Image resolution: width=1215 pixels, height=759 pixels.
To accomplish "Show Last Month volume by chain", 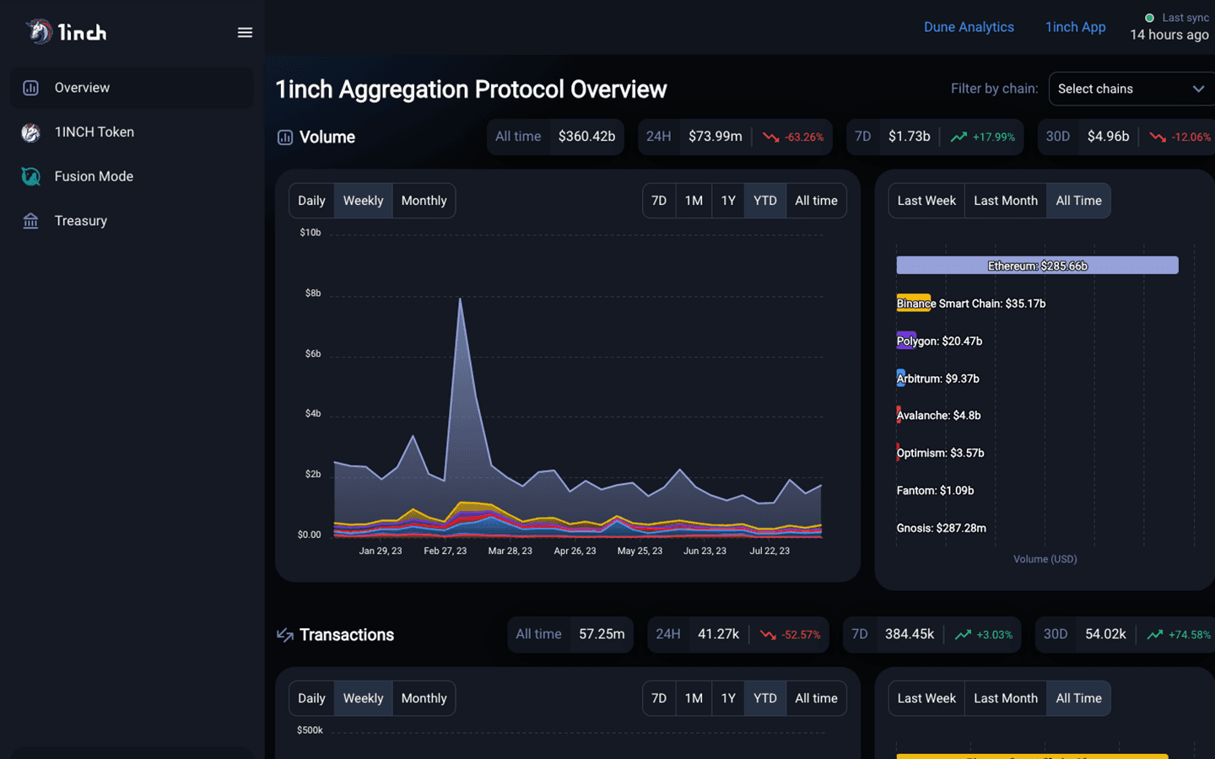I will pos(1006,201).
